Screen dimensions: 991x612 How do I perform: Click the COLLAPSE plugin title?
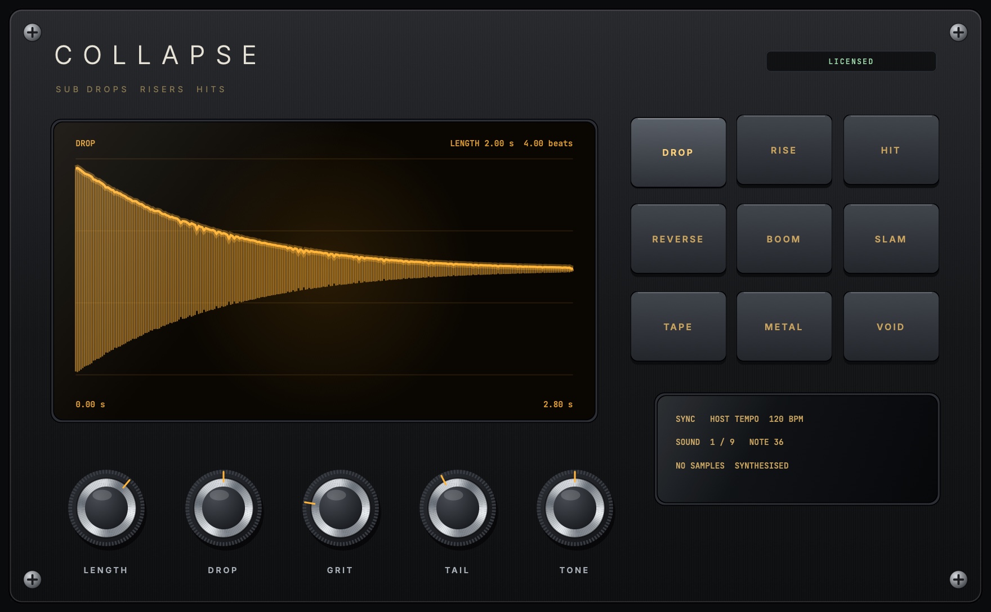tap(156, 55)
